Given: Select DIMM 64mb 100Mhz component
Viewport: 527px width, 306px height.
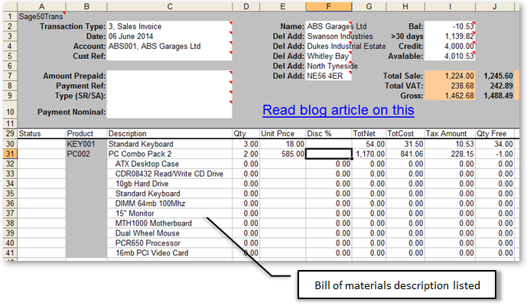Looking at the screenshot, I should click(169, 203).
